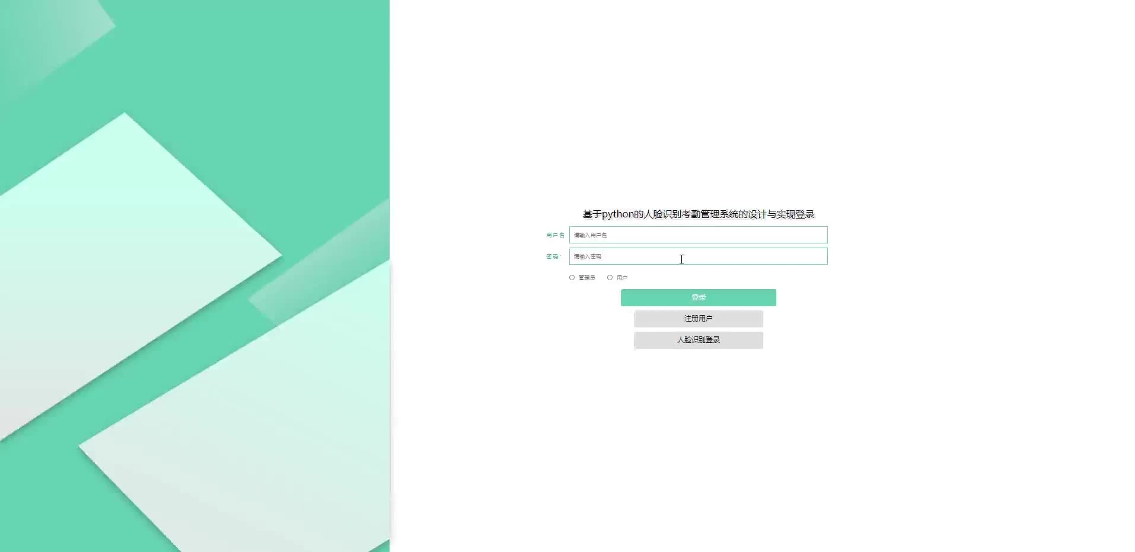This screenshot has width=1135, height=552.
Task: Click the 用户 label text beside its radio
Action: click(622, 278)
